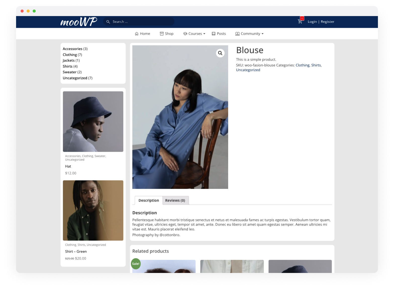Select the Description tab
This screenshot has height=289, width=394.
(149, 200)
